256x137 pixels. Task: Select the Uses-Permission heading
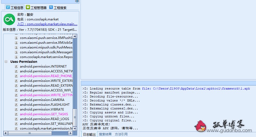[x=24, y=62]
